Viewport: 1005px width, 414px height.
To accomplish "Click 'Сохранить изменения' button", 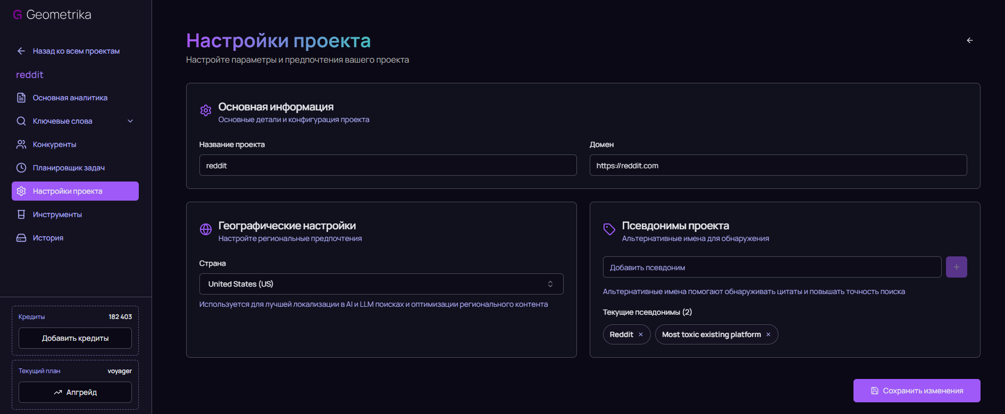I will (x=917, y=391).
